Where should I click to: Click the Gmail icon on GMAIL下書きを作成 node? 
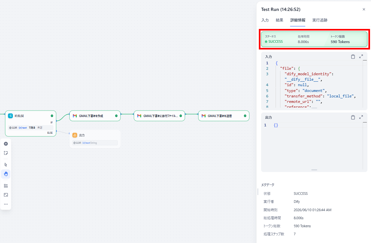(75, 116)
